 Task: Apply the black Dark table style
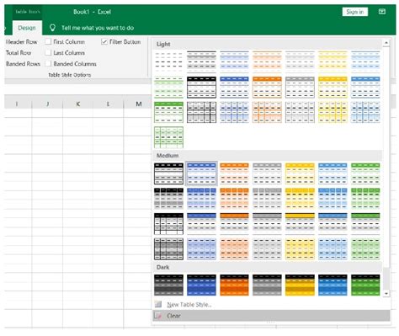pos(168,285)
